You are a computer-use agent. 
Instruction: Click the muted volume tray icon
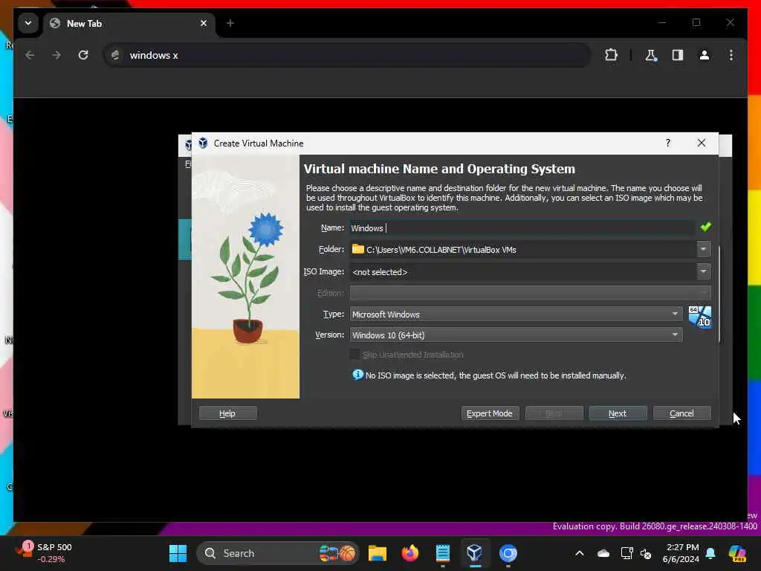point(646,553)
